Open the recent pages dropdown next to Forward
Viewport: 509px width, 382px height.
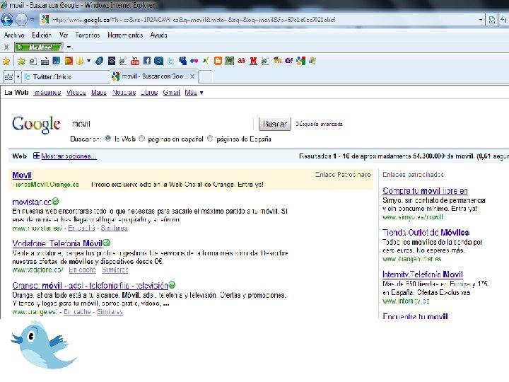32,20
